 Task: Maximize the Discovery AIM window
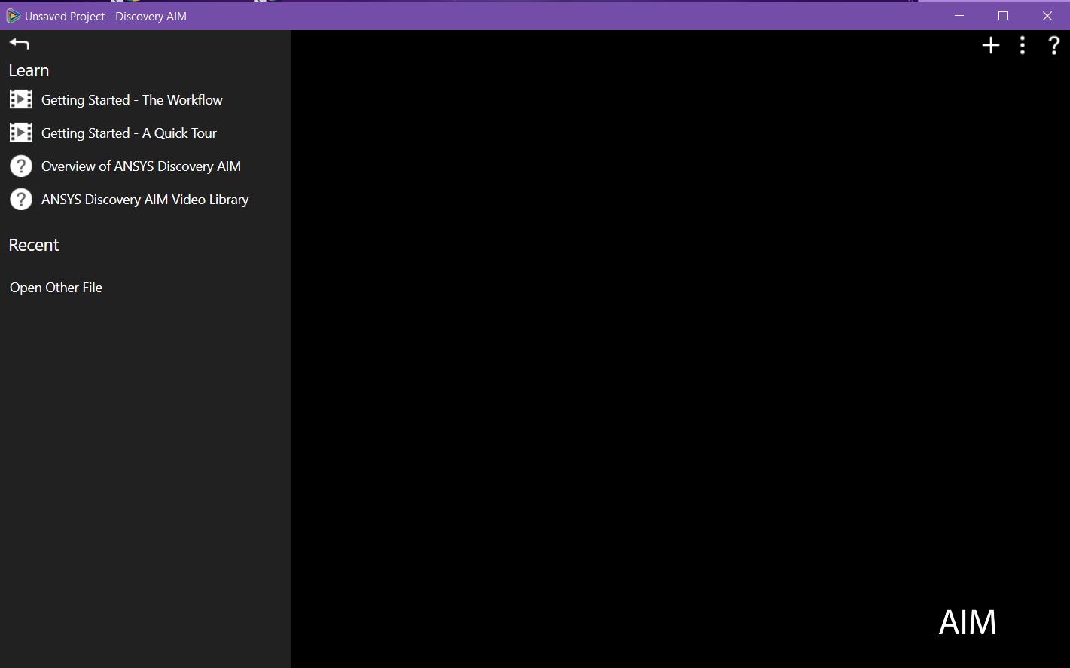coord(1003,16)
